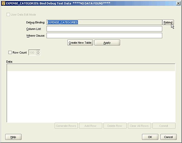Click the Rebind button
The height and width of the screenshot is (143, 182).
(168, 22)
